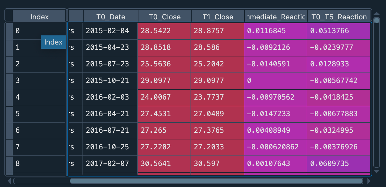This screenshot has width=386, height=187.
Task: Sort by the T0_Date column header
Action: coord(110,17)
